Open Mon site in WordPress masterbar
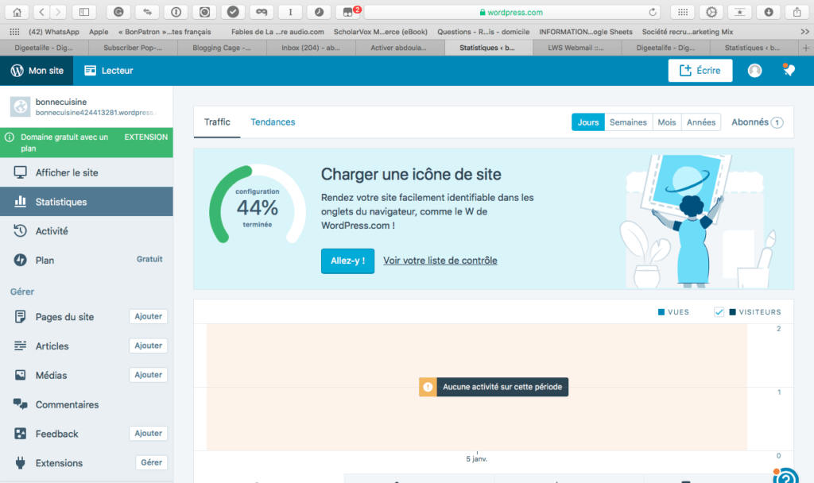Screen dimensions: 814x483 (37, 71)
